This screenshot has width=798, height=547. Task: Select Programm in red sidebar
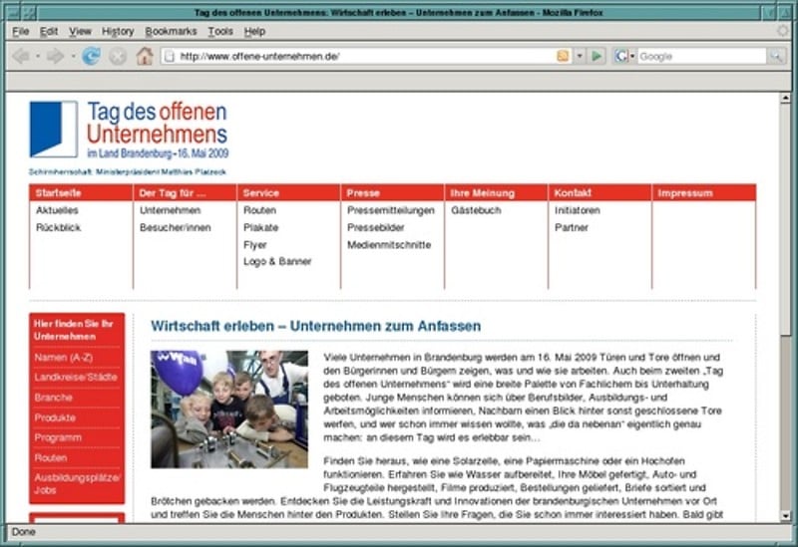pyautogui.click(x=58, y=437)
